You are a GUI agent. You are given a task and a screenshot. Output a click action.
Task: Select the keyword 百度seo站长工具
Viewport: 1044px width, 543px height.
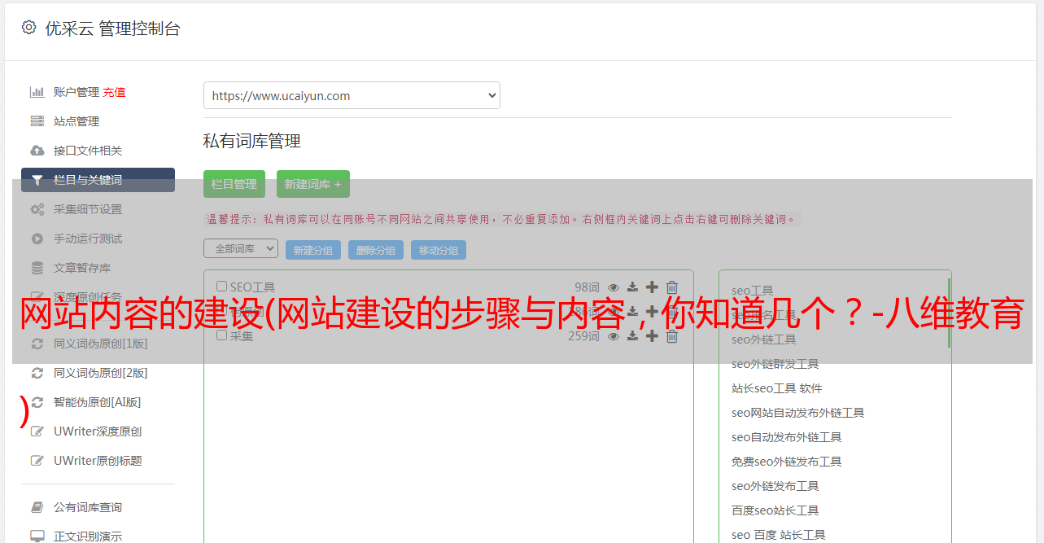click(x=775, y=510)
